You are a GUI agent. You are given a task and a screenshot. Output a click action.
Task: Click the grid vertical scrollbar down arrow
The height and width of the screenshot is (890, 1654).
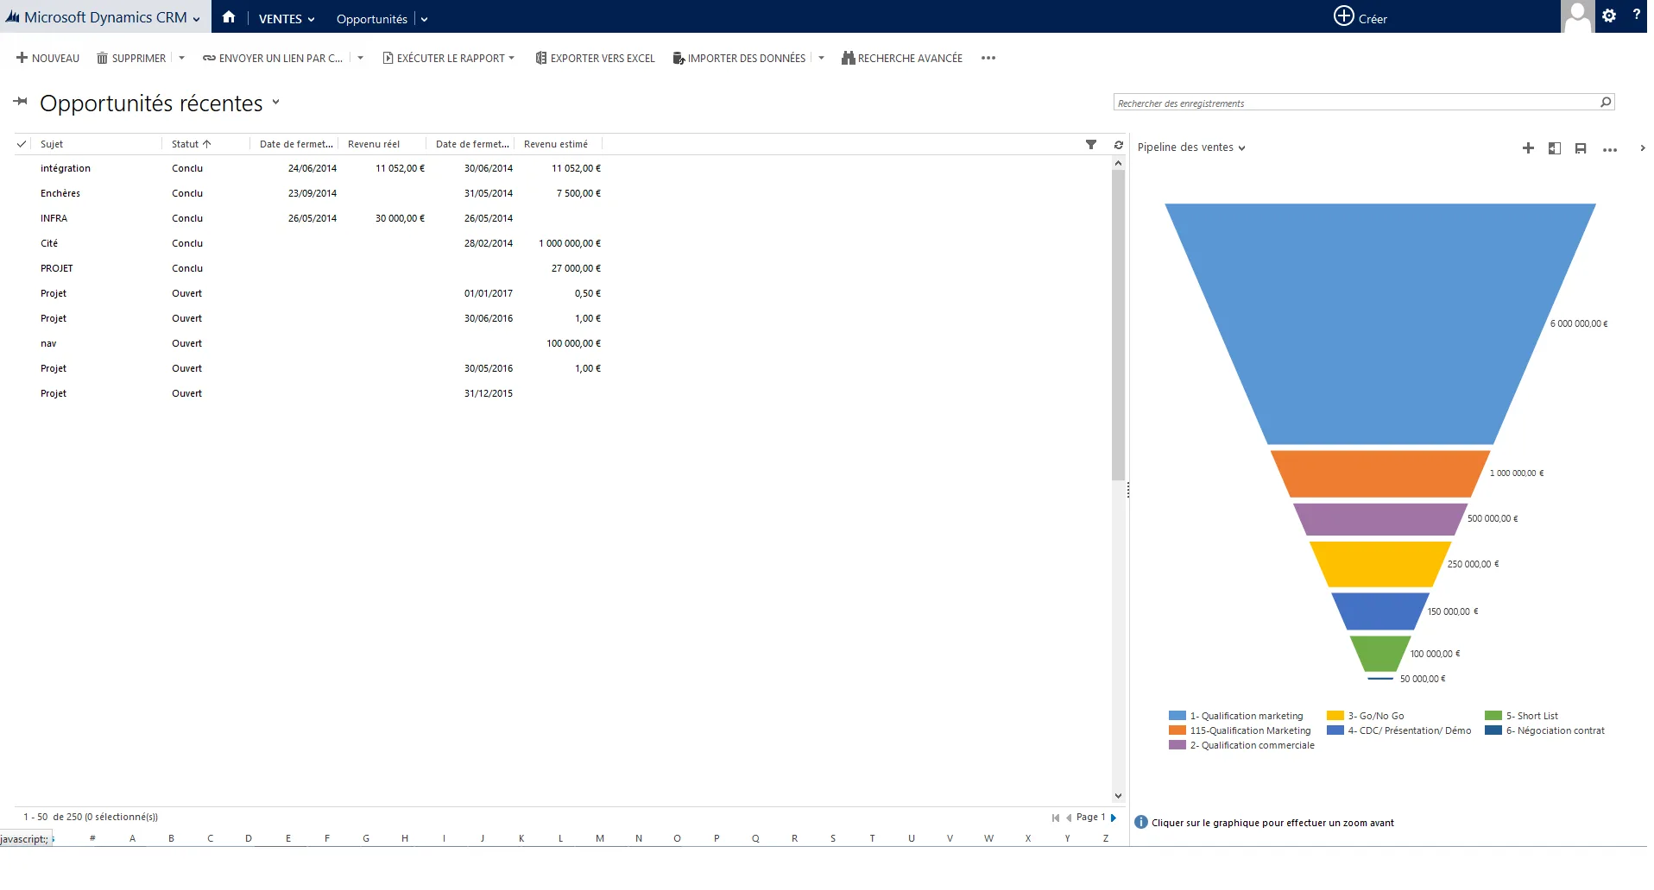pyautogui.click(x=1118, y=795)
